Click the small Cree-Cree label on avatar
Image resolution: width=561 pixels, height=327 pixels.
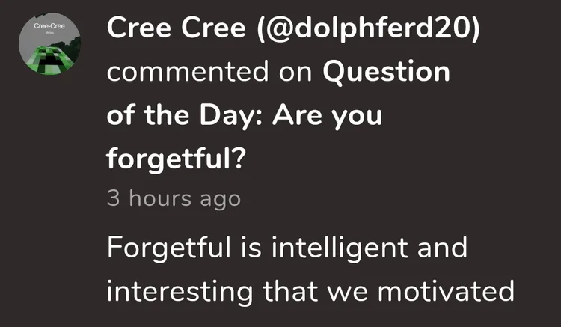pyautogui.click(x=49, y=27)
